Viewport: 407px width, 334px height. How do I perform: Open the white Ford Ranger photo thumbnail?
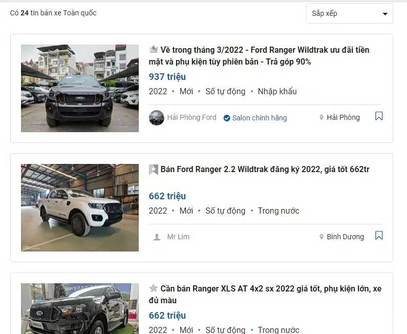[80, 207]
